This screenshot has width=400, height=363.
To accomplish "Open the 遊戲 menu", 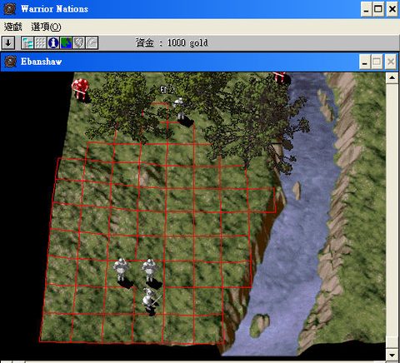I will pos(13,27).
